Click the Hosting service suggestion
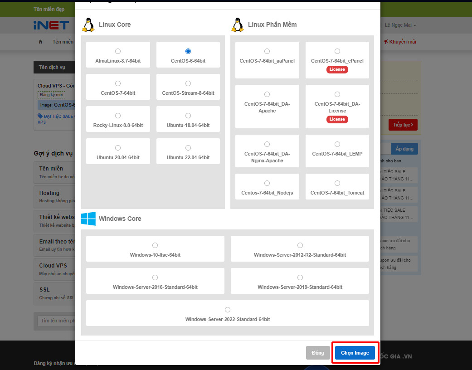The image size is (472, 370). pos(54,197)
